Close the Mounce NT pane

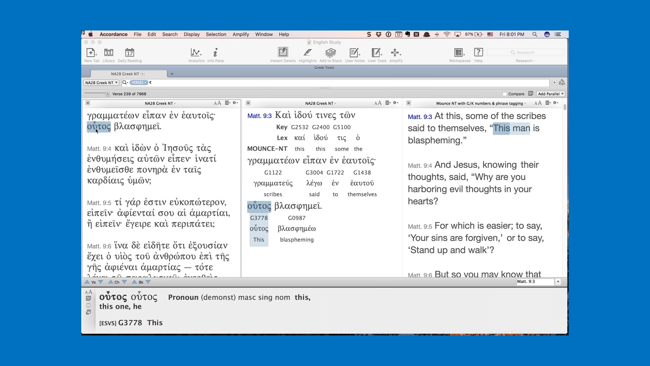pos(409,103)
